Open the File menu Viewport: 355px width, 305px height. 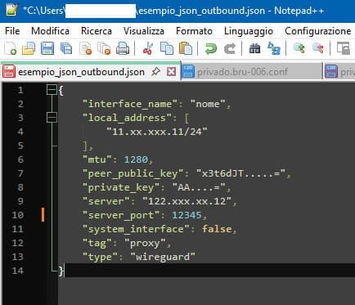pyautogui.click(x=12, y=31)
